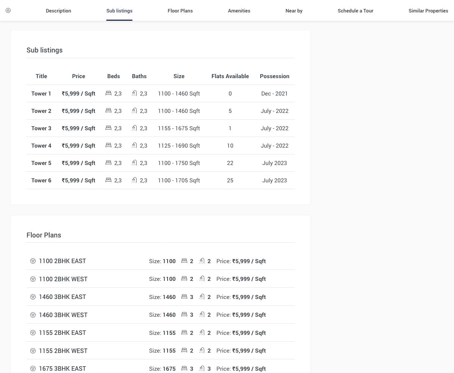Click the bath shower icon in Tower 6 row
The image size is (454, 373).
click(x=134, y=180)
